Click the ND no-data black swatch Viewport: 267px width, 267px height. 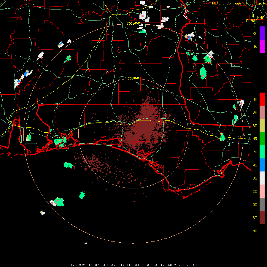(x=262, y=231)
